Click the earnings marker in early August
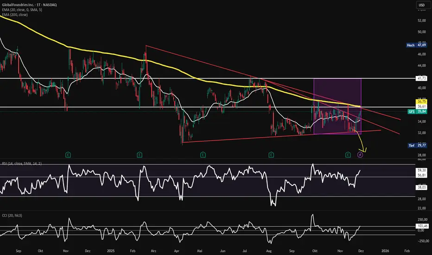 point(271,155)
